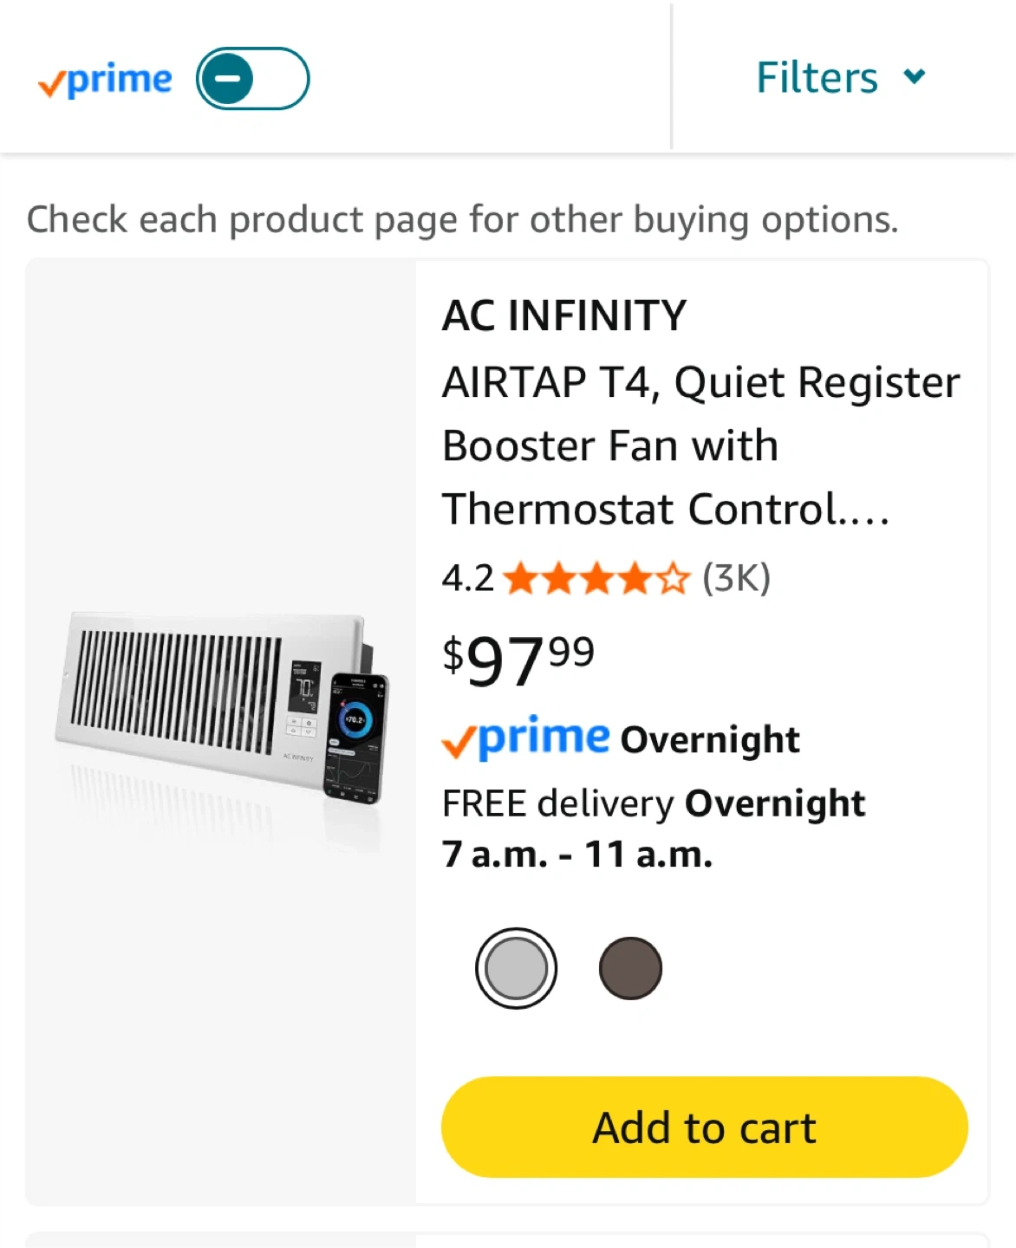Screen dimensions: 1016x1248
Task: Click the orange star rating icons
Action: [x=596, y=578]
